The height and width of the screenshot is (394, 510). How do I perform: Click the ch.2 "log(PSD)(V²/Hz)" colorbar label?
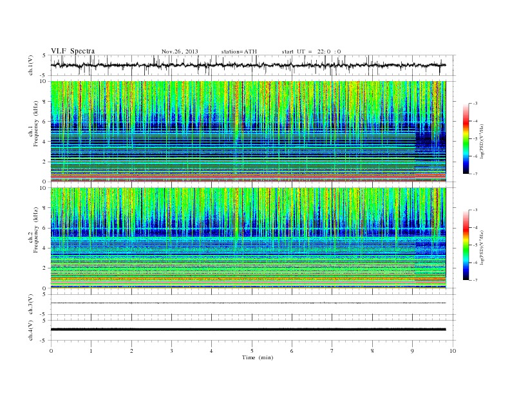482,247
